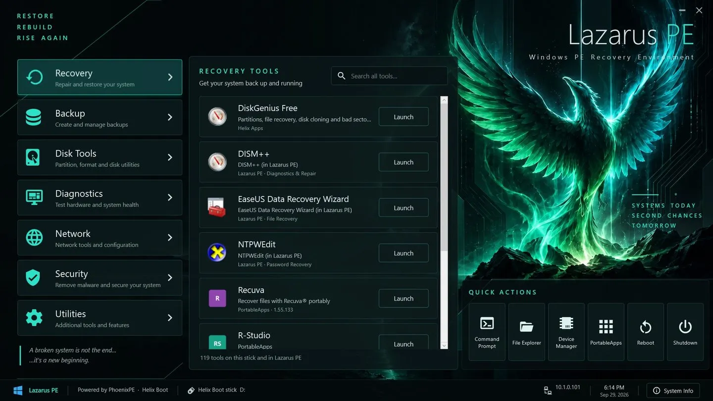Select the Shutdown quick action
Image resolution: width=713 pixels, height=401 pixels.
click(x=685, y=332)
